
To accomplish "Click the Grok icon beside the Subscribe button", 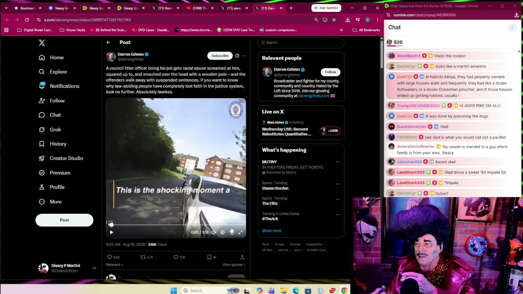I will 237,56.
